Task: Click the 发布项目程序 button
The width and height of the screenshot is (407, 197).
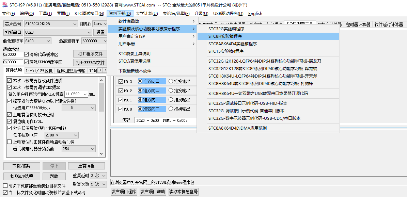Action: (124, 192)
